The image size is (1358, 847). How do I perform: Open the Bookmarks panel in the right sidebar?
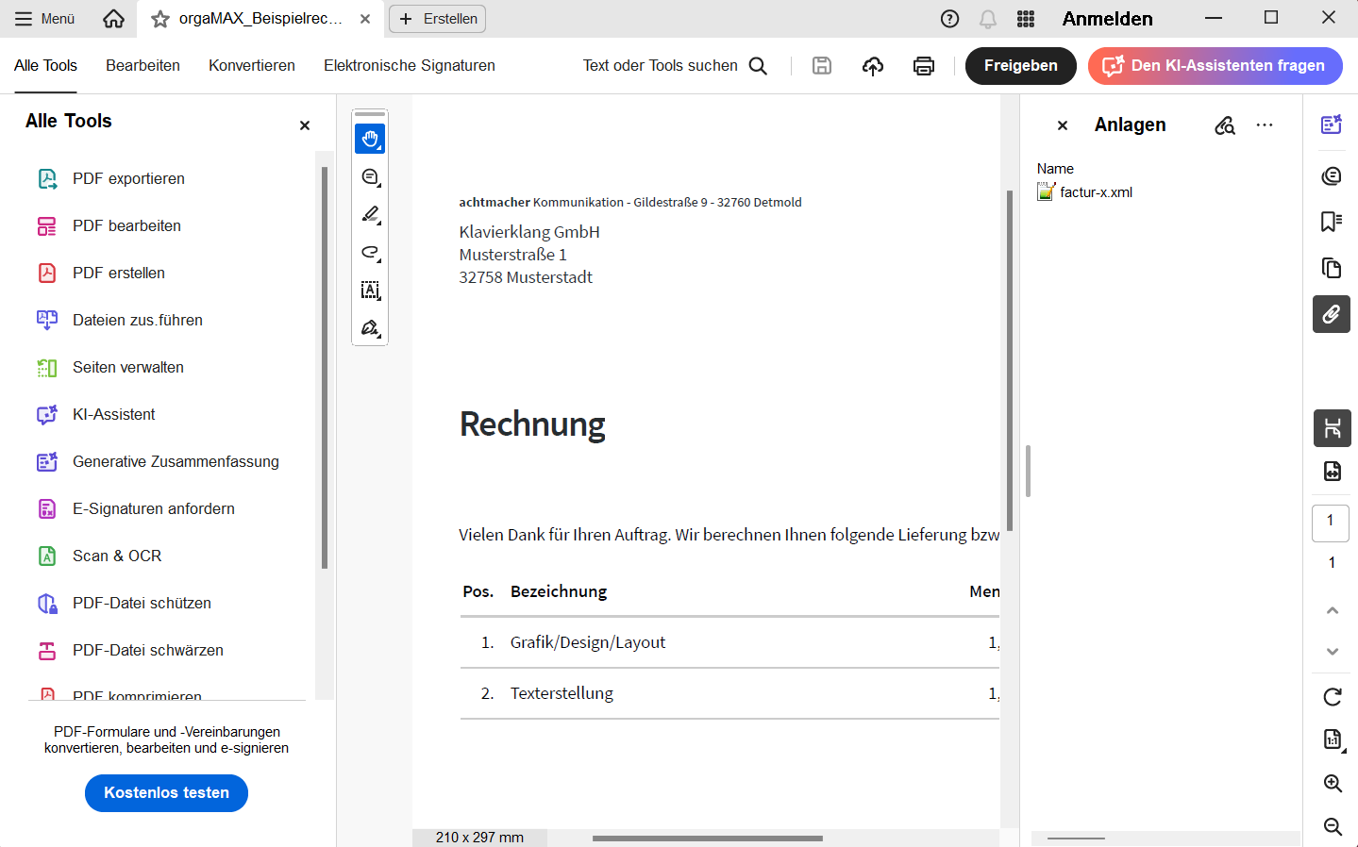click(1331, 222)
